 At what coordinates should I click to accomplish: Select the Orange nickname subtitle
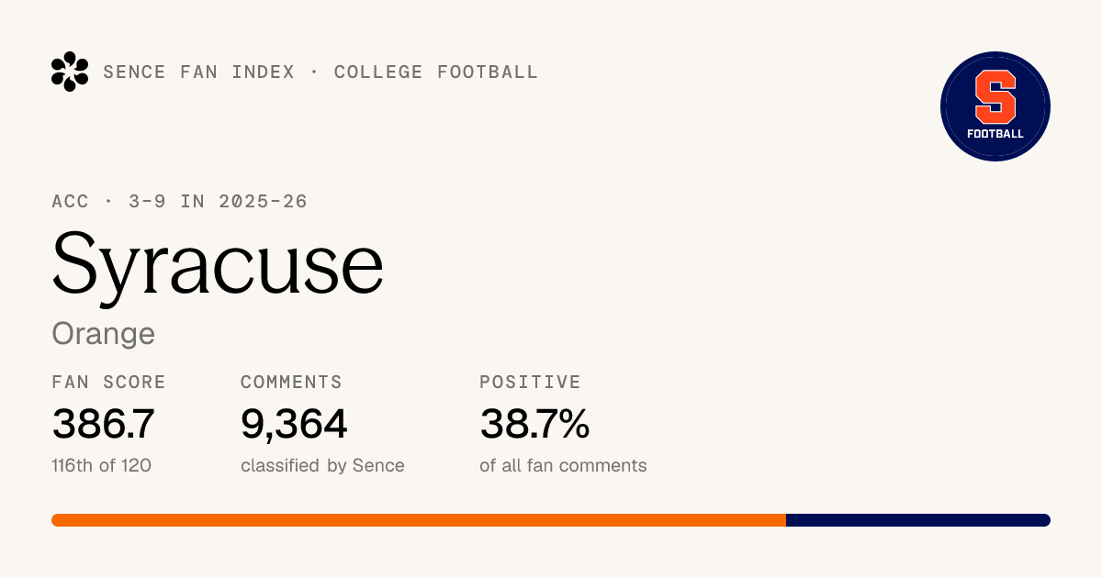104,333
